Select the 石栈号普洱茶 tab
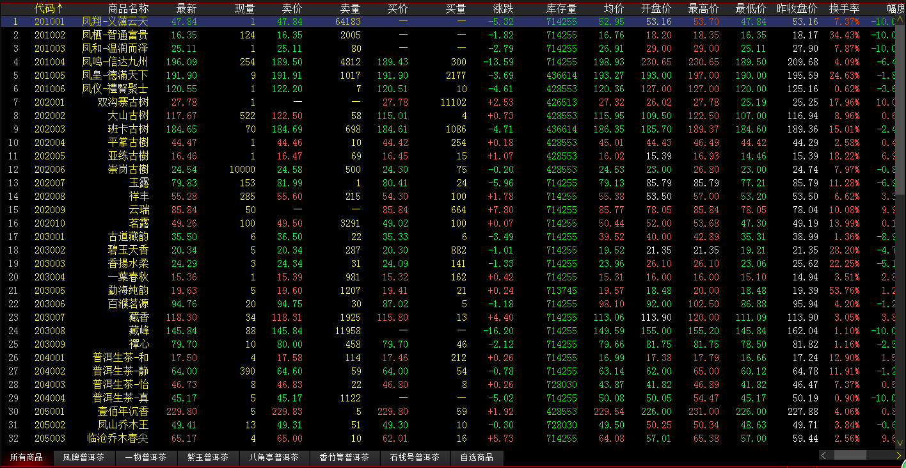Image resolution: width=906 pixels, height=468 pixels. (x=415, y=458)
